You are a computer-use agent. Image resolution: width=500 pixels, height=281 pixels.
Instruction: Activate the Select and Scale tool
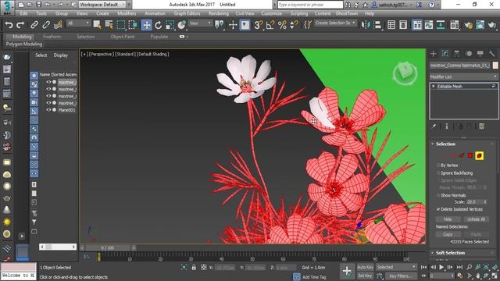tap(170, 25)
